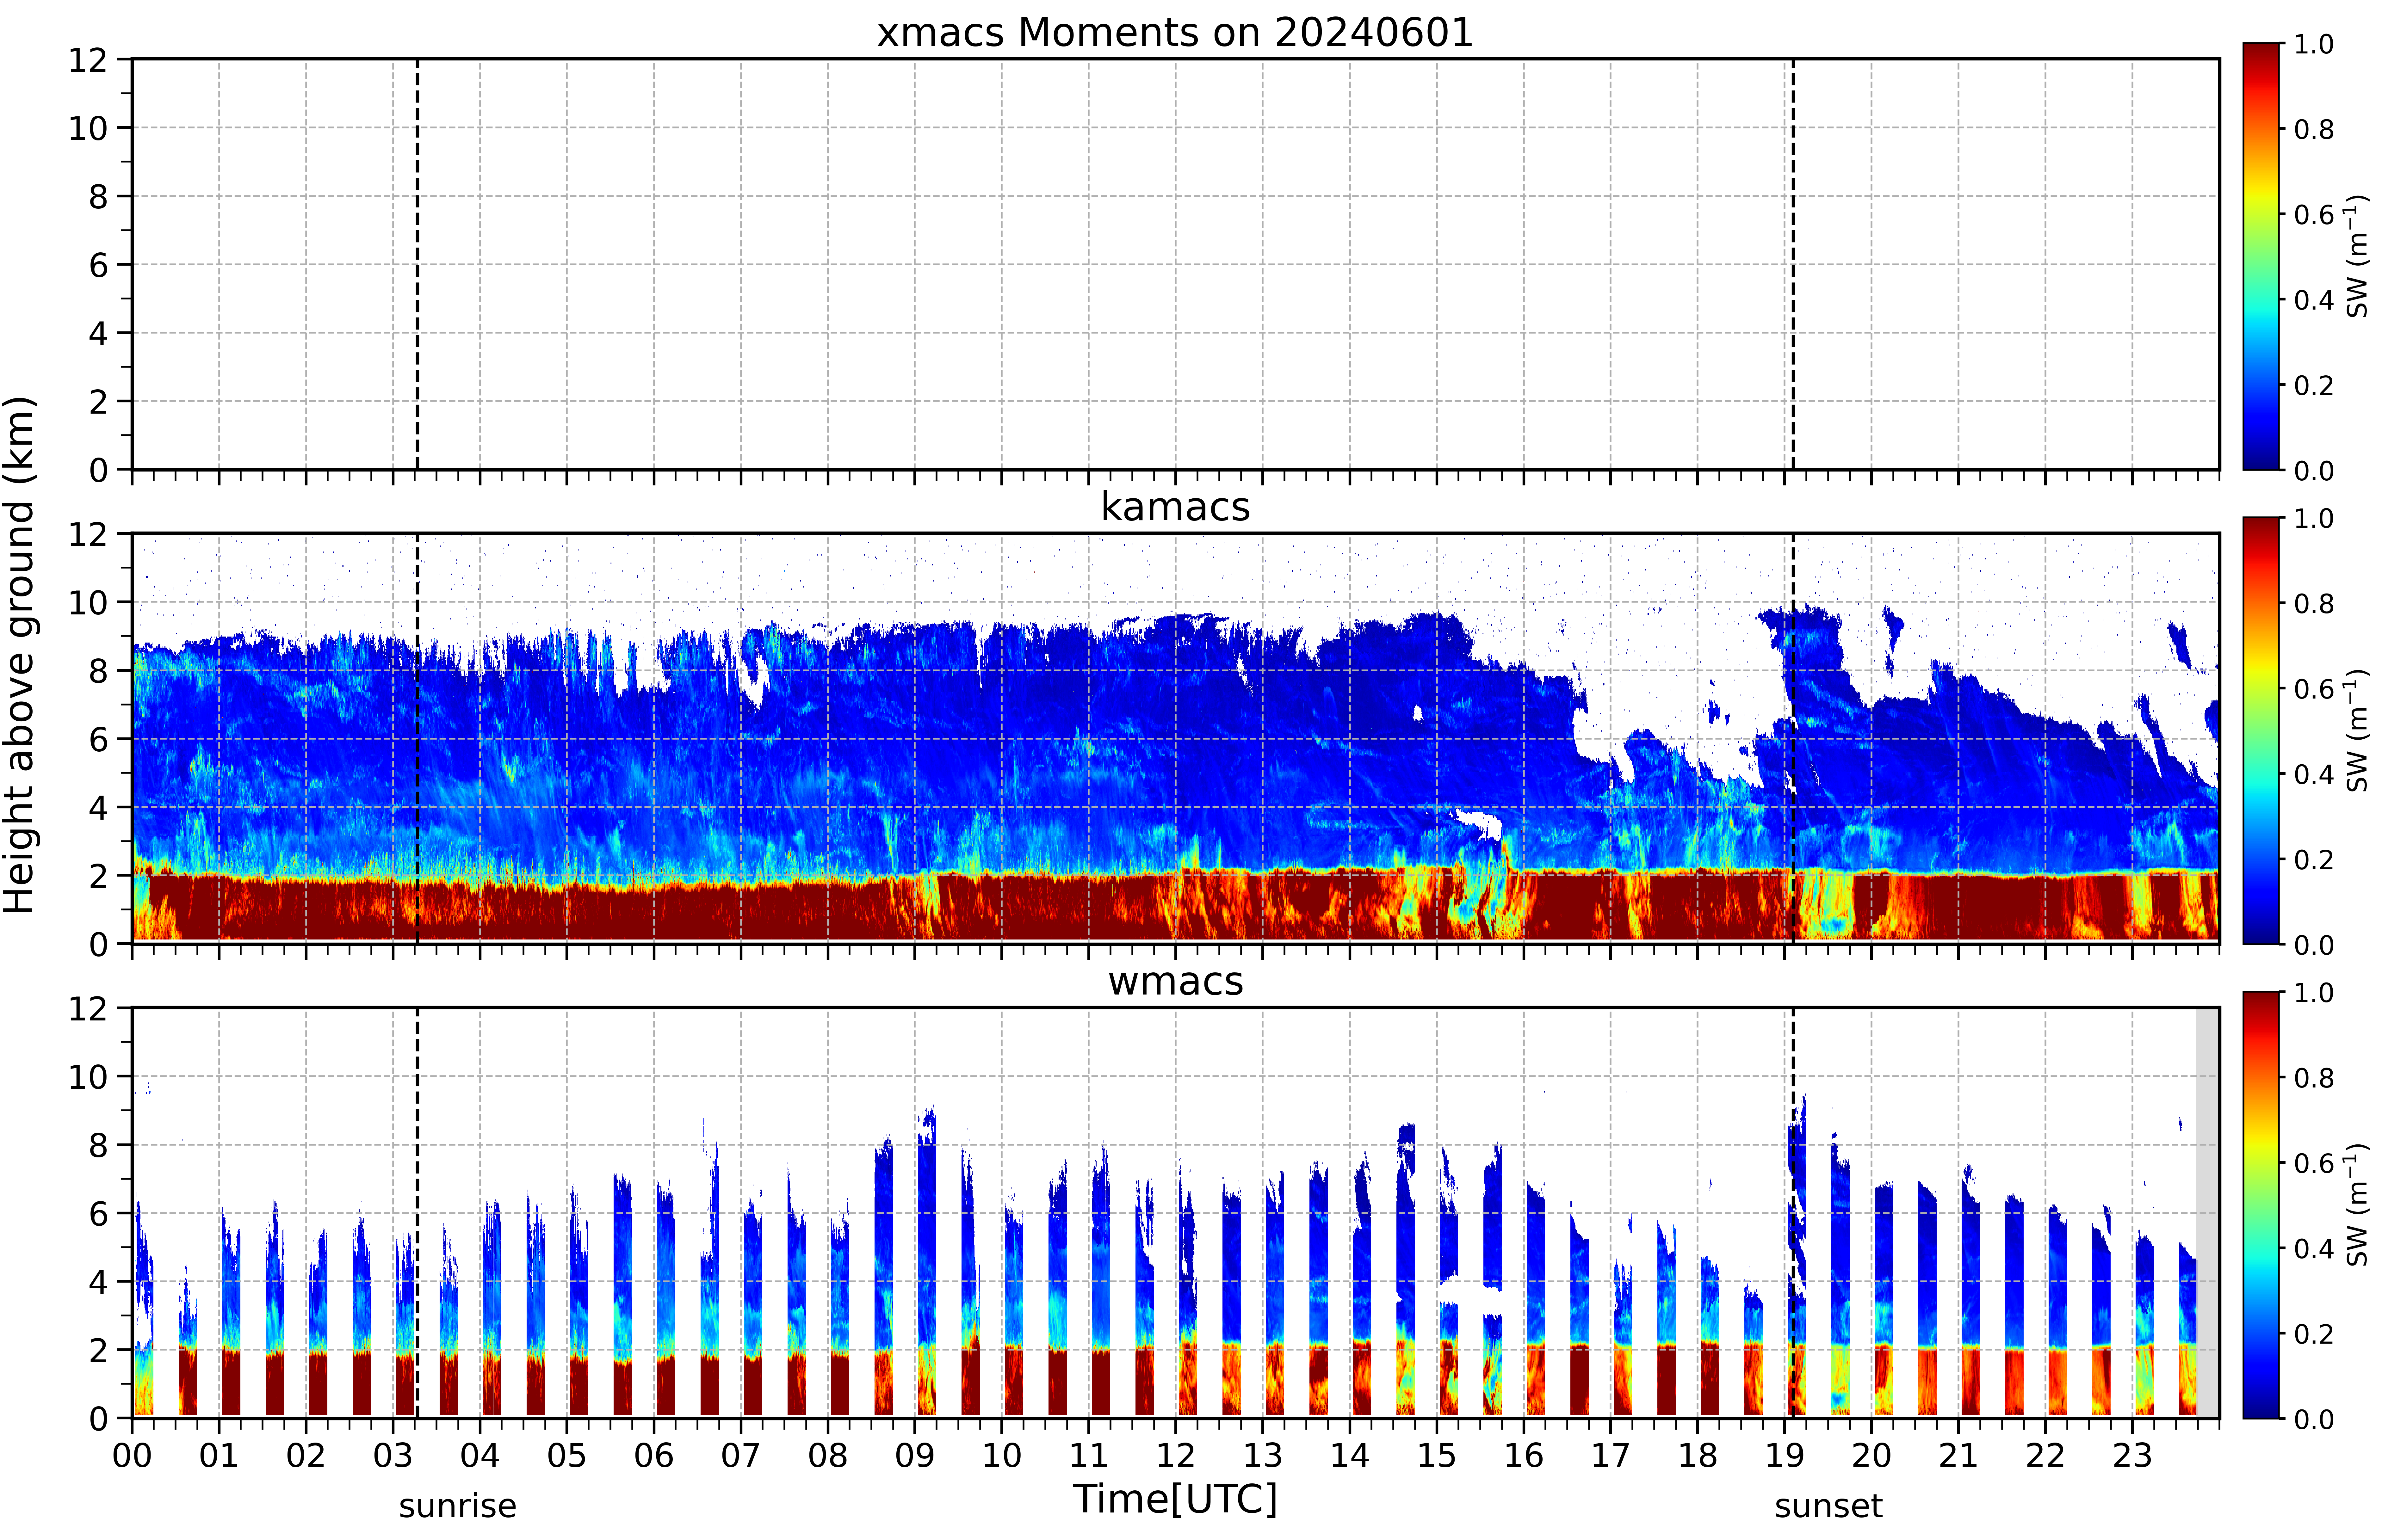Click the xmacs panel SW colorbar
This screenshot has width=2388, height=1540.
[2261, 256]
